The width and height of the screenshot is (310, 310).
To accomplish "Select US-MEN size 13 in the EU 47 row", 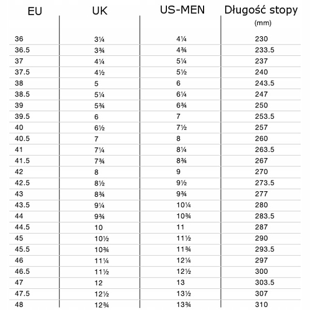I will (179, 282).
